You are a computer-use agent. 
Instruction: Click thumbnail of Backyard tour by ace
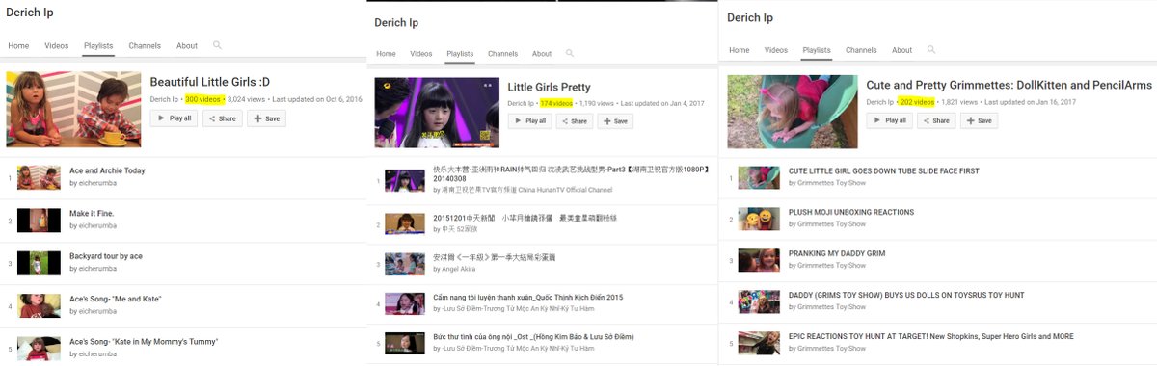pos(39,263)
